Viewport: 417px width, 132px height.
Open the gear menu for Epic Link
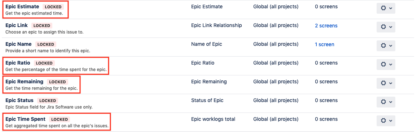(x=386, y=27)
